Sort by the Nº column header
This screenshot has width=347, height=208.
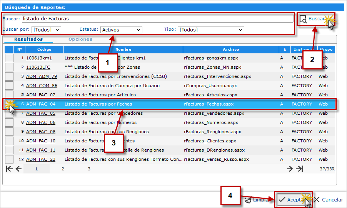20,50
